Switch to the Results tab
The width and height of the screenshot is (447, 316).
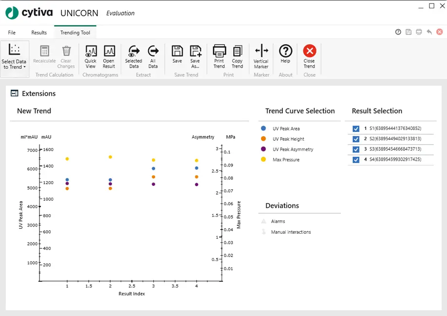[39, 33]
